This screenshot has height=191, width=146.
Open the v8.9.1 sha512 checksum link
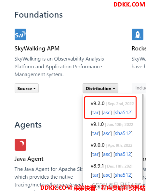[x=123, y=175]
